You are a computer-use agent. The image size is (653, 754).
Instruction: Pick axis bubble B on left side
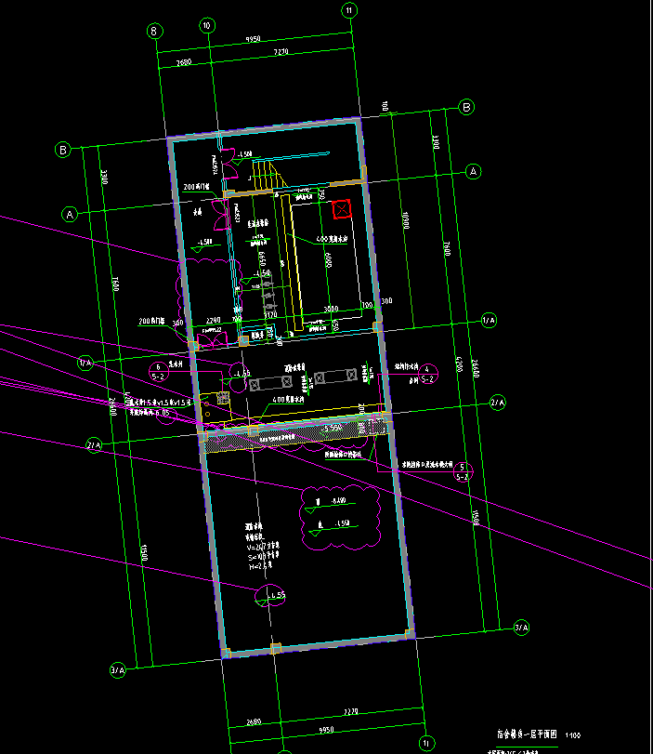[63, 150]
